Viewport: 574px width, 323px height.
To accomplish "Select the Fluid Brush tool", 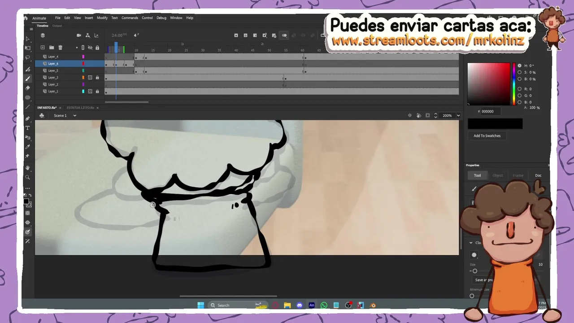I will pos(27,69).
